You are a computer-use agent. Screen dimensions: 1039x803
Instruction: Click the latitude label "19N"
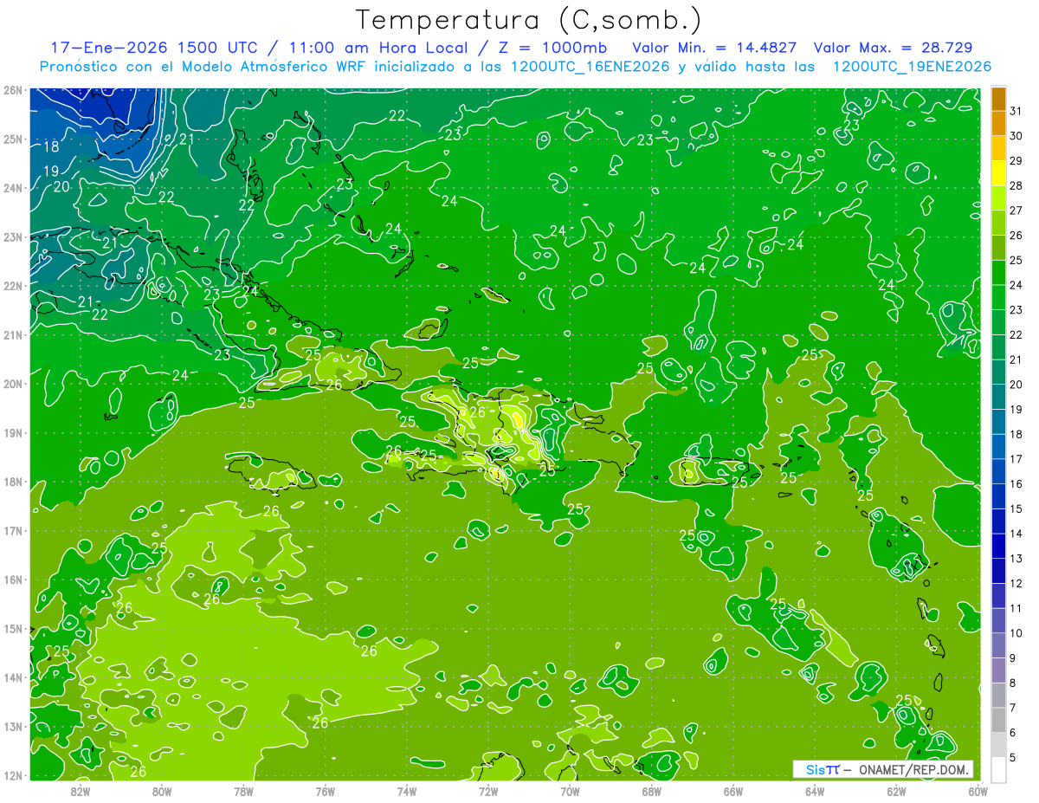click(13, 433)
